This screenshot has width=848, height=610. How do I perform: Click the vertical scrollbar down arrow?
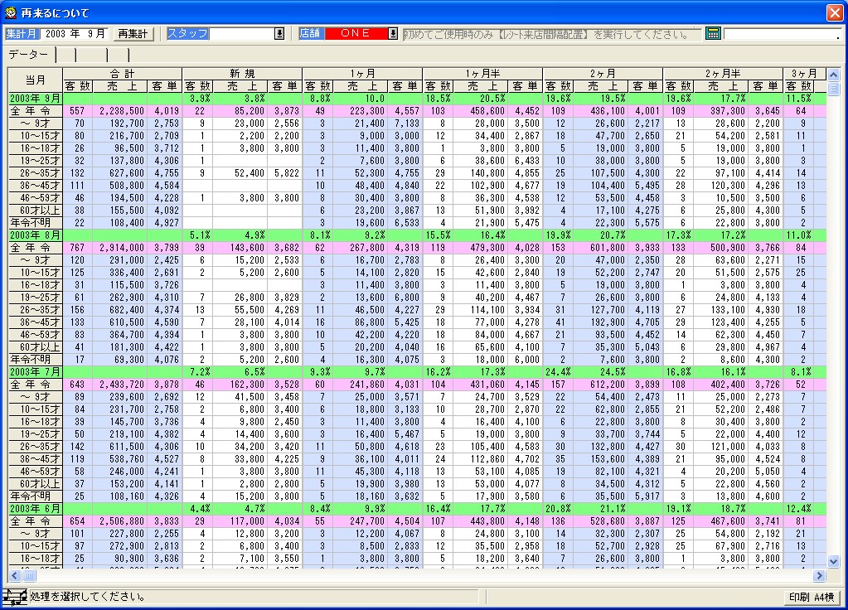pyautogui.click(x=833, y=562)
